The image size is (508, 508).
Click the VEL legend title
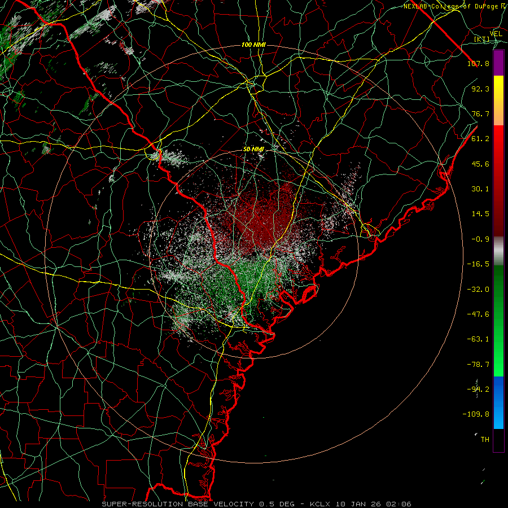[x=496, y=34]
